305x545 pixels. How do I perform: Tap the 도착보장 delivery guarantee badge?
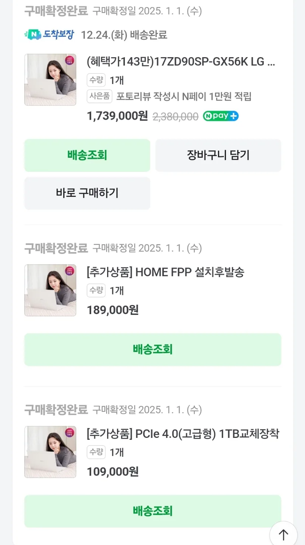[x=50, y=35]
